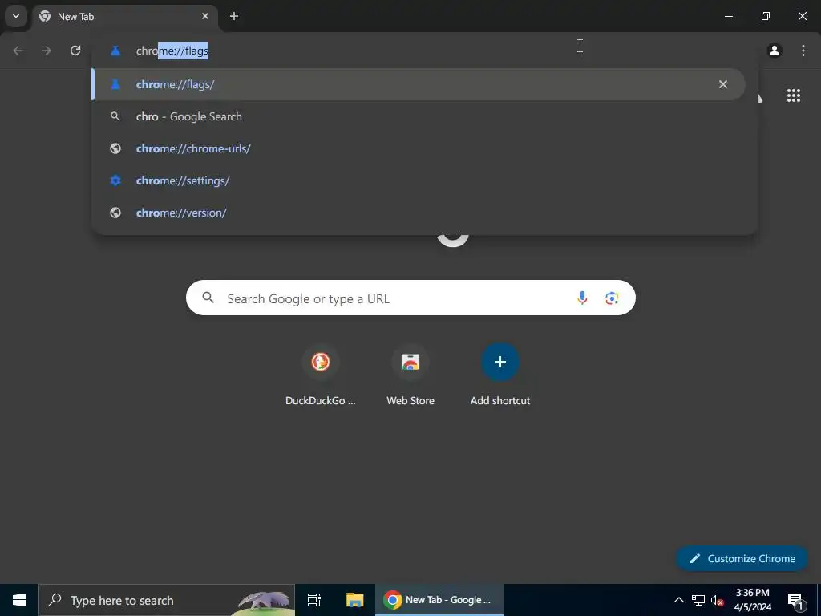Open the network status tray icon
The width and height of the screenshot is (821, 616).
[698, 600]
